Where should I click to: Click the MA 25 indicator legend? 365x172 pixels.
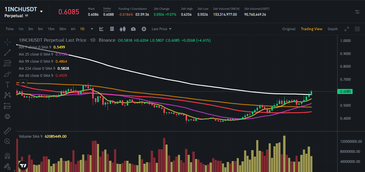tap(43, 54)
